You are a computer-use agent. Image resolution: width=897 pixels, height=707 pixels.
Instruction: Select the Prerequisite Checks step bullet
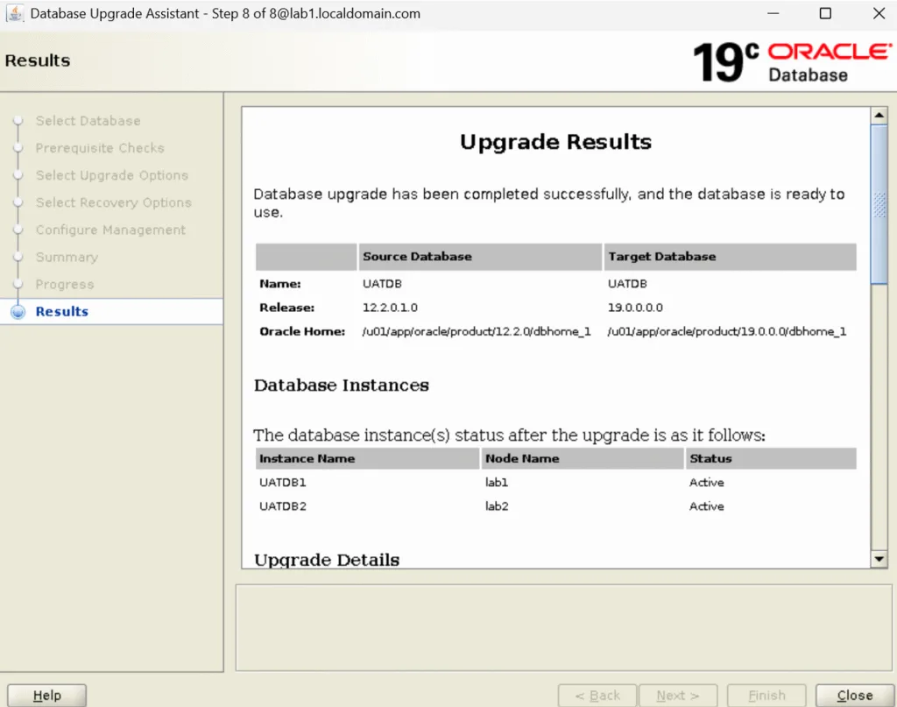[18, 148]
